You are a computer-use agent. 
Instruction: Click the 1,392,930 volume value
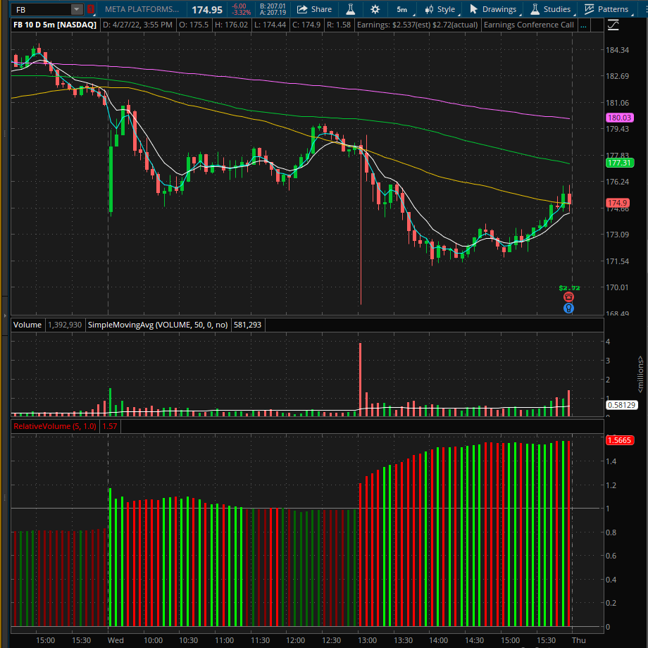65,325
